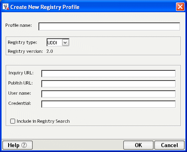This screenshot has width=187, height=152.
Task: Confirm with the OK button
Action: click(138, 145)
